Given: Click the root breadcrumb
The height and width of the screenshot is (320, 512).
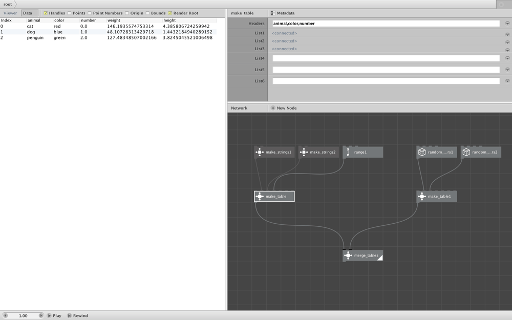Looking at the screenshot, I should [8, 4].
